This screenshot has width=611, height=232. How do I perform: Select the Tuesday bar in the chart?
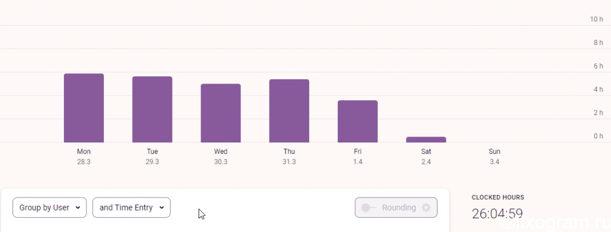coord(152,109)
